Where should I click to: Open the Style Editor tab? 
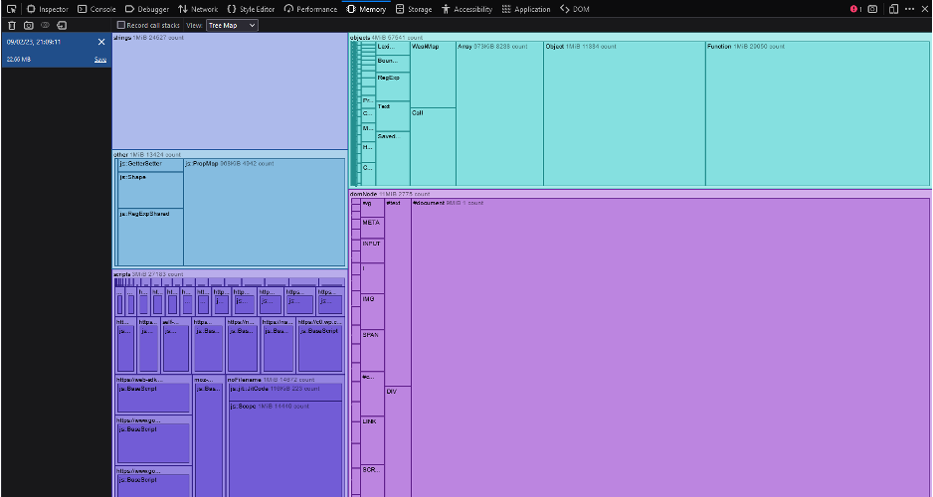coord(251,9)
